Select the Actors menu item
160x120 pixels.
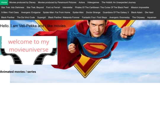click(82, 2)
